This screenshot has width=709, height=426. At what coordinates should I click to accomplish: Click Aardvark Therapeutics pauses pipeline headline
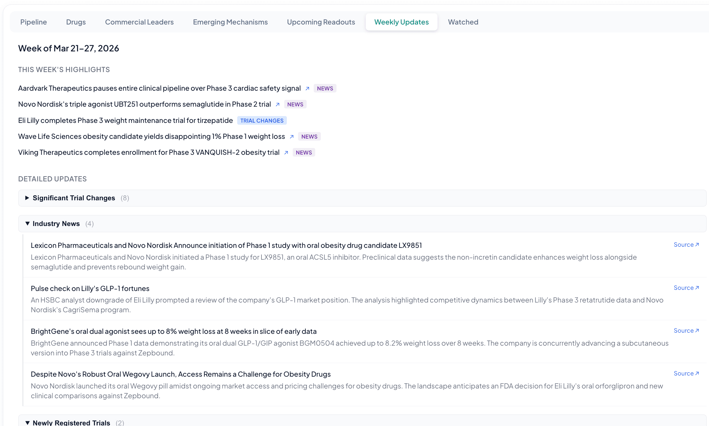tap(160, 88)
